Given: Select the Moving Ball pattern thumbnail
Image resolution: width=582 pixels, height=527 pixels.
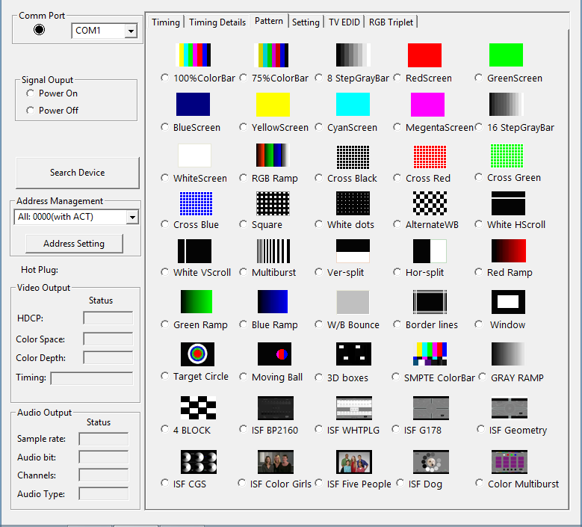Looking at the screenshot, I should 274,354.
